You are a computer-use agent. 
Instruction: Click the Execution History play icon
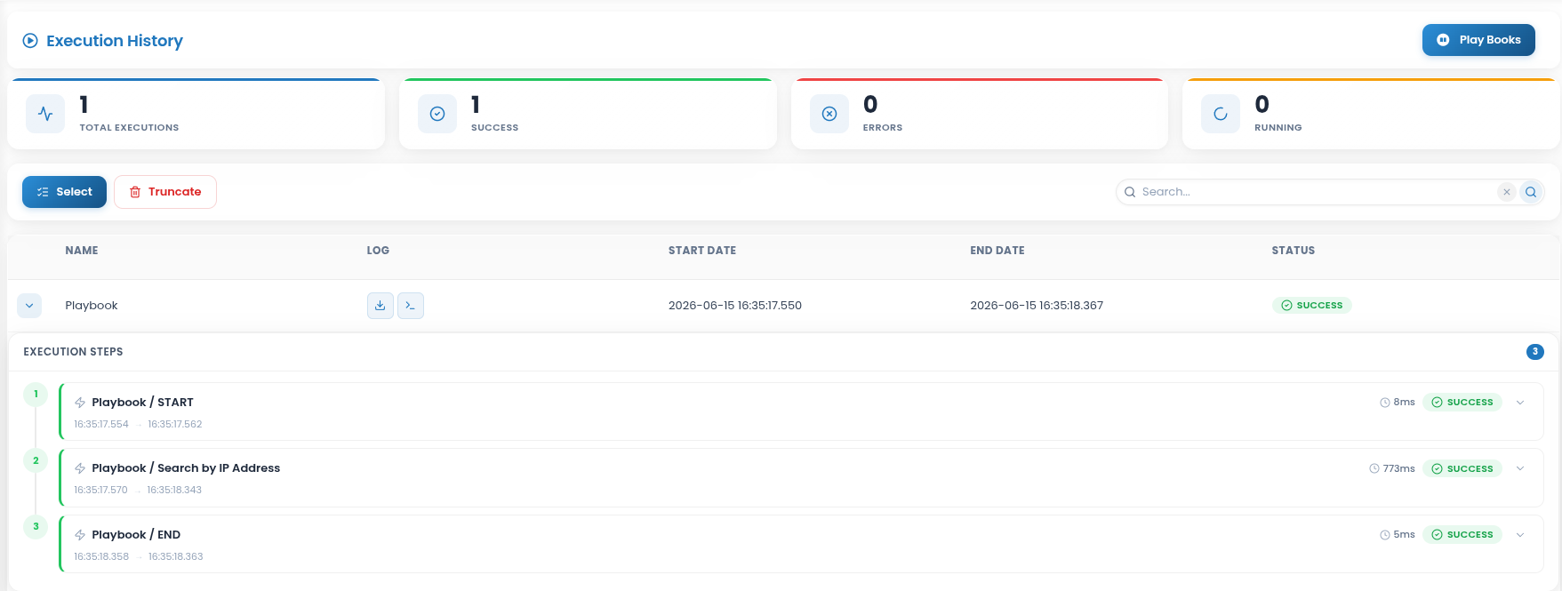(x=30, y=41)
